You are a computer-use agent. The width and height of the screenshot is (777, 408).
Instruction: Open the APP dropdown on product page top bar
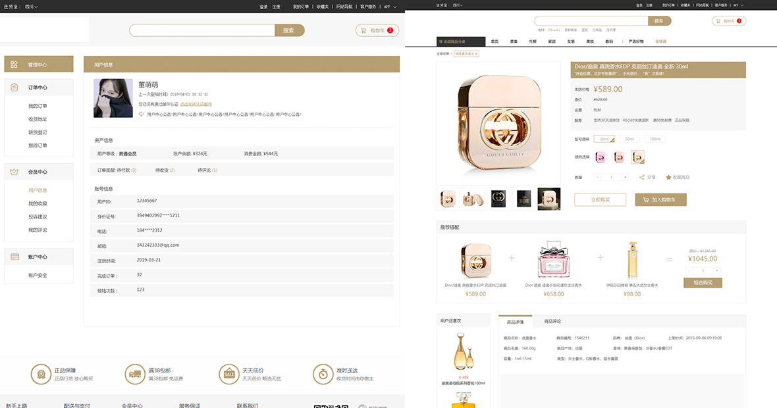coord(738,5)
